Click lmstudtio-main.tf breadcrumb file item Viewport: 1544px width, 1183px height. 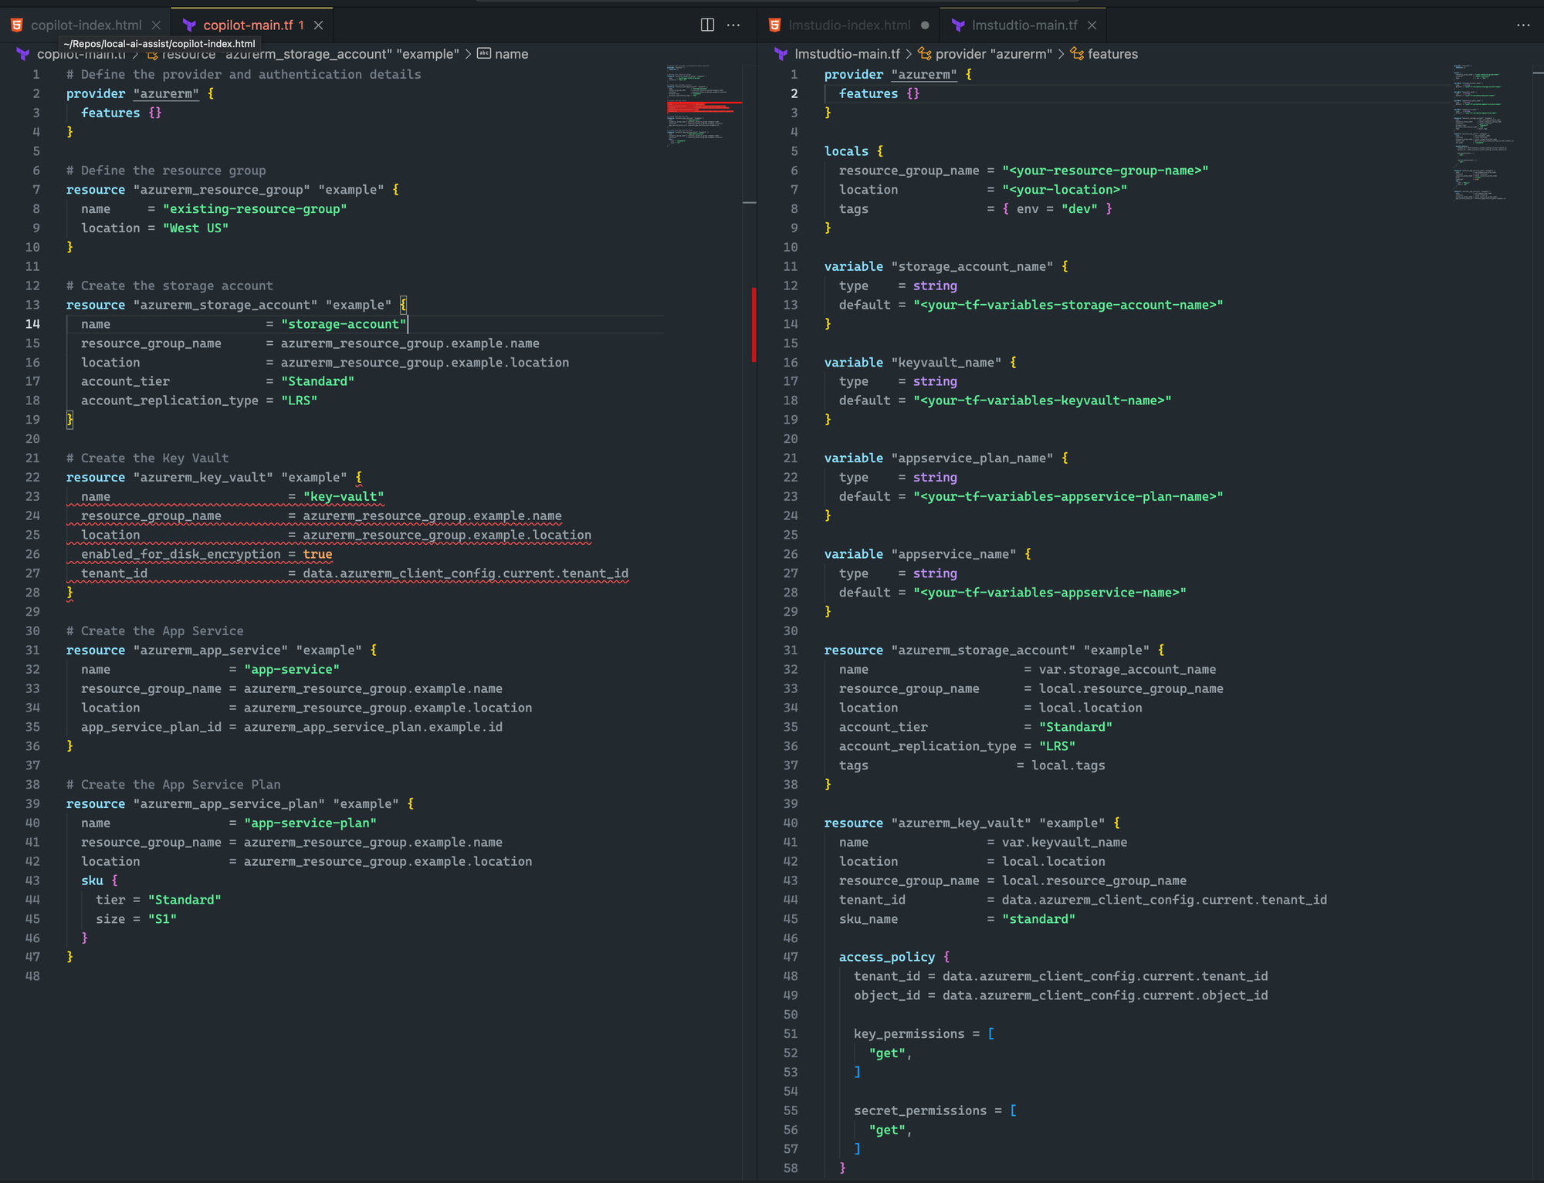[x=846, y=54]
